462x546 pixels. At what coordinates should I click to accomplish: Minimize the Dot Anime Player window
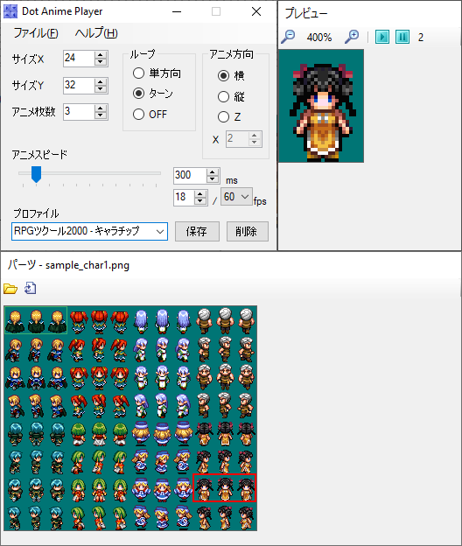177,11
